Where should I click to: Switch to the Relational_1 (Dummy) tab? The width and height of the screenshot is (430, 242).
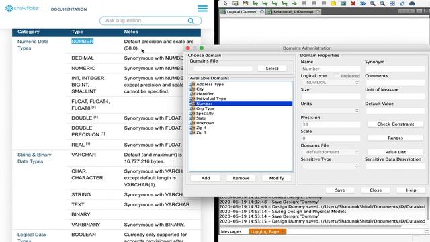(x=294, y=12)
